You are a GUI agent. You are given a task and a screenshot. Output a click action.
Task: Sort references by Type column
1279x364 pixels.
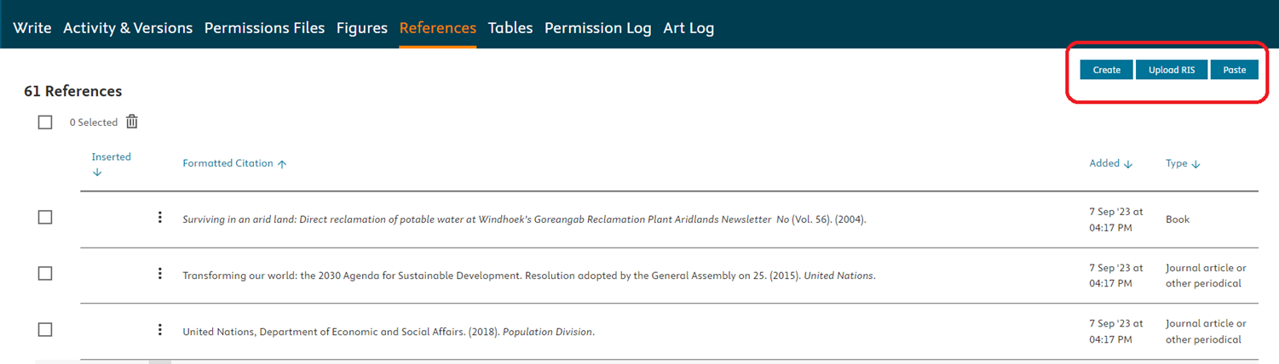coord(1183,163)
